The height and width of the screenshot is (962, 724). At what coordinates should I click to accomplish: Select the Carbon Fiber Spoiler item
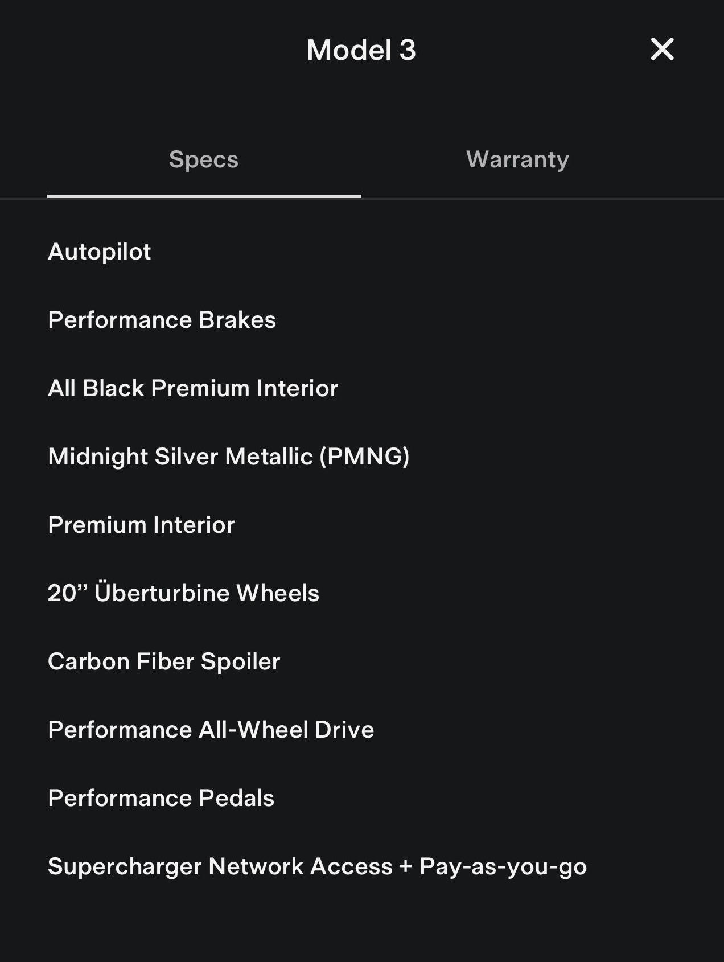tap(164, 661)
